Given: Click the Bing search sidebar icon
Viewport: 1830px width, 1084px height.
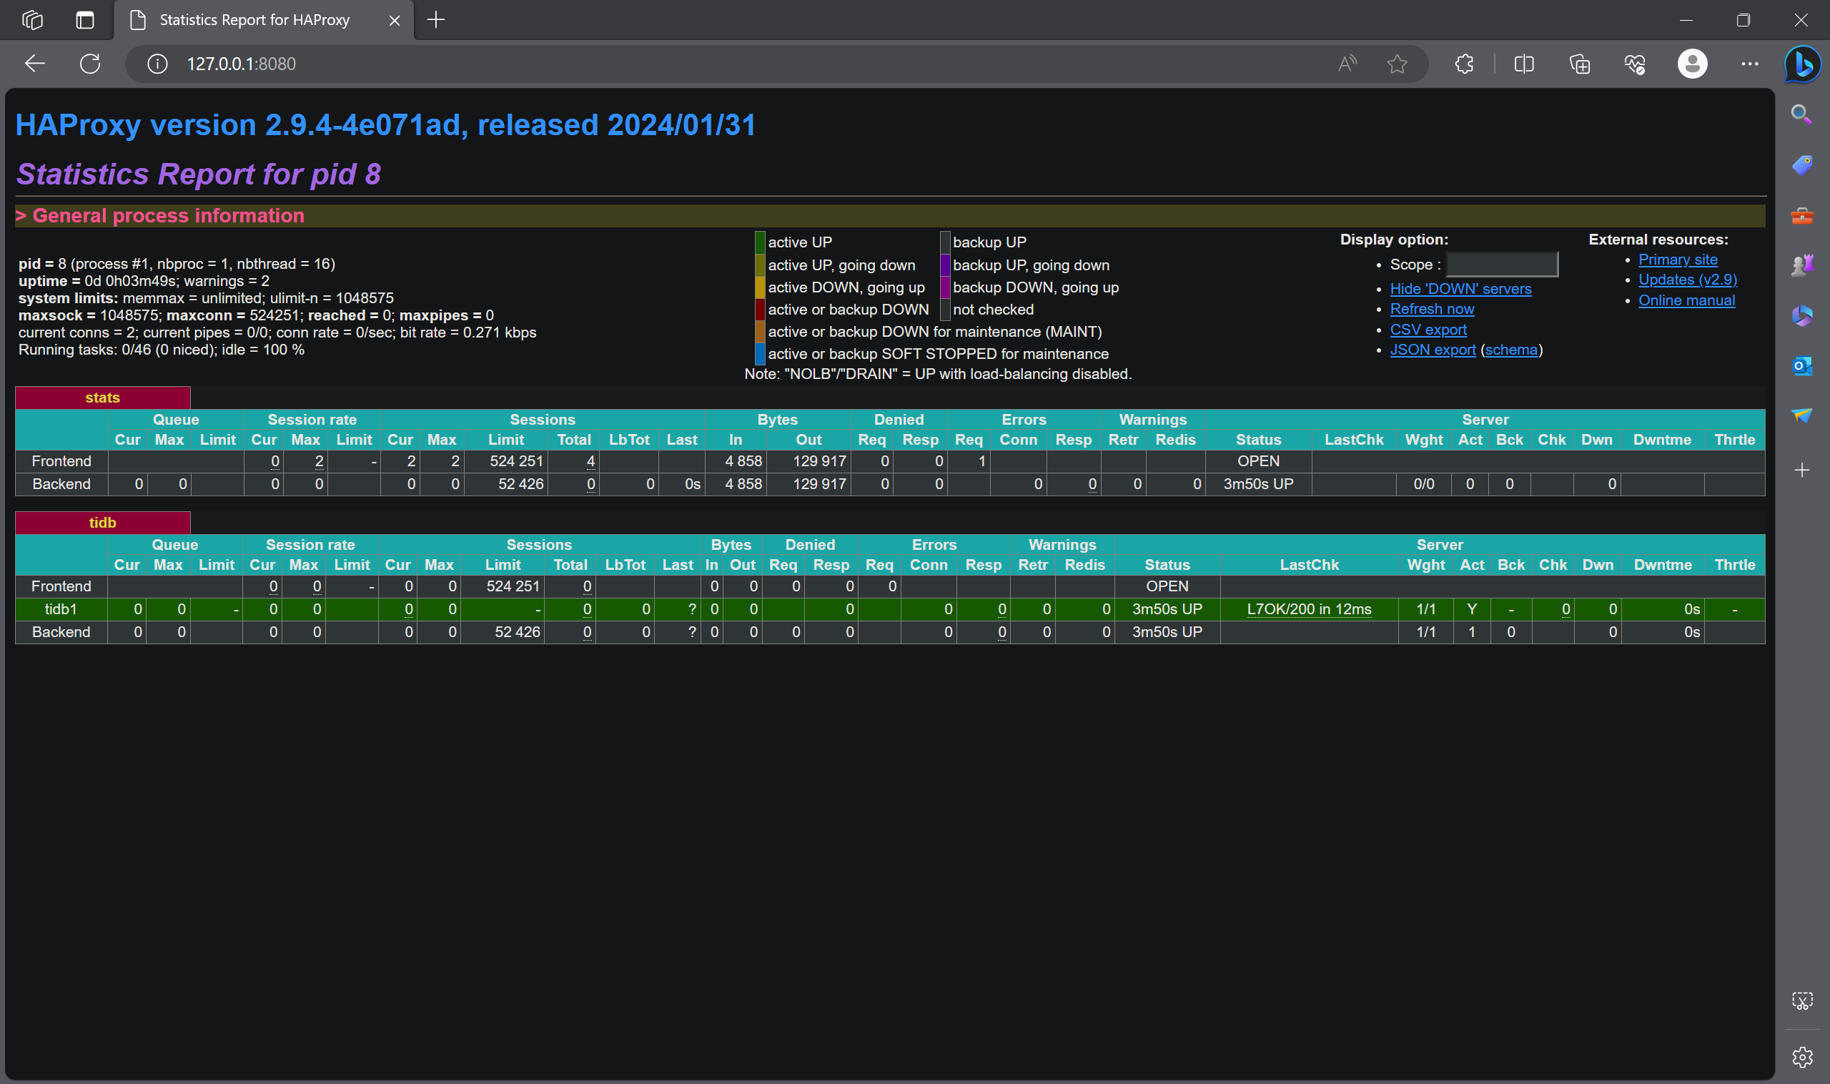Looking at the screenshot, I should pyautogui.click(x=1804, y=64).
